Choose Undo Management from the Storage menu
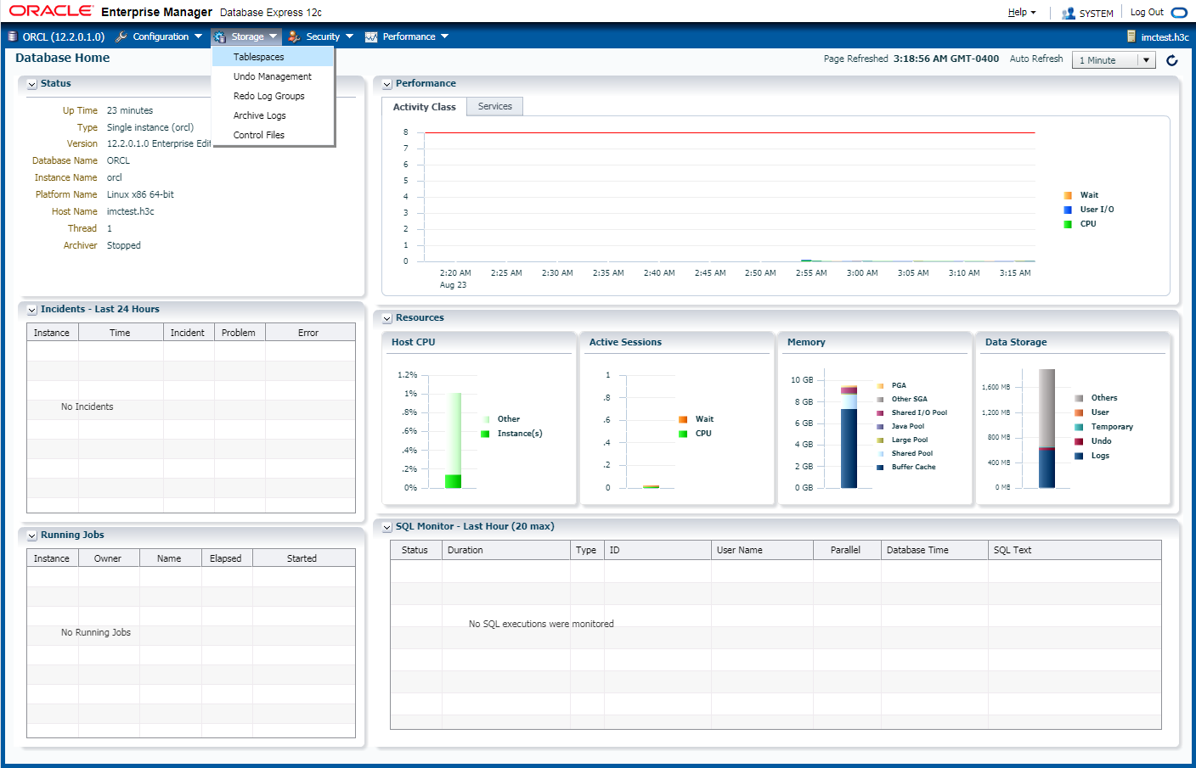This screenshot has height=768, width=1196. (274, 76)
